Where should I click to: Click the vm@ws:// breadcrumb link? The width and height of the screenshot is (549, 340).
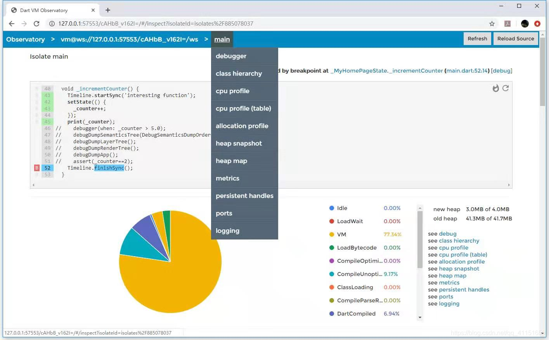click(x=130, y=39)
